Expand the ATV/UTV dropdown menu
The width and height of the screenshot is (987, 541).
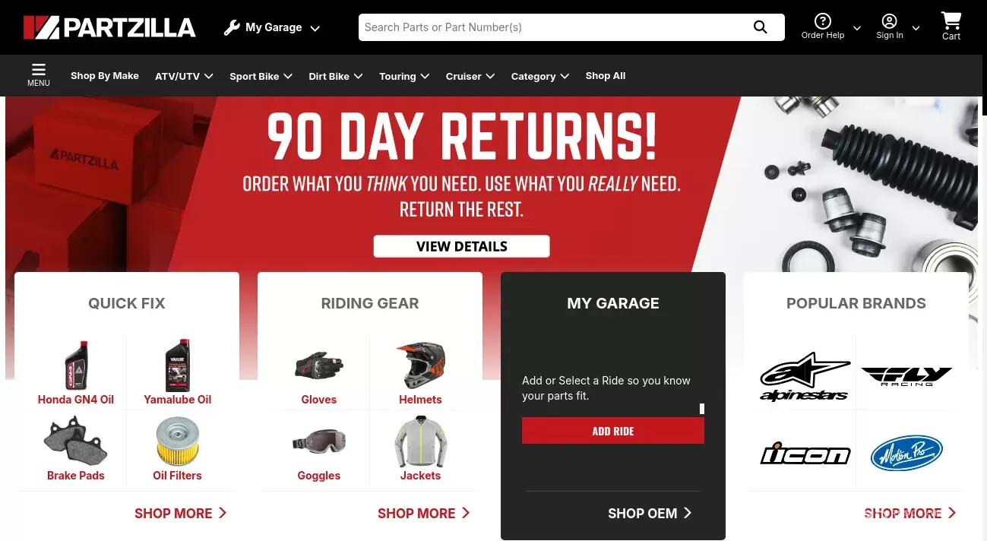pos(184,76)
